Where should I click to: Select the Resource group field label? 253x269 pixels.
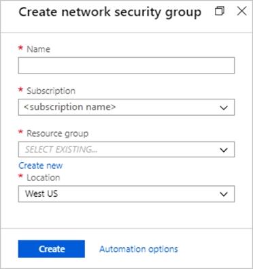pos(57,133)
